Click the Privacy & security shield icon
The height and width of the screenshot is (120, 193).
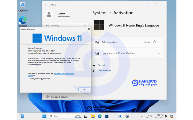47,97
